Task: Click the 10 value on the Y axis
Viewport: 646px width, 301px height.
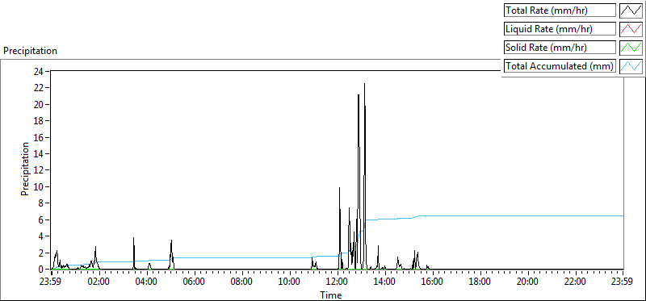Action: 39,186
